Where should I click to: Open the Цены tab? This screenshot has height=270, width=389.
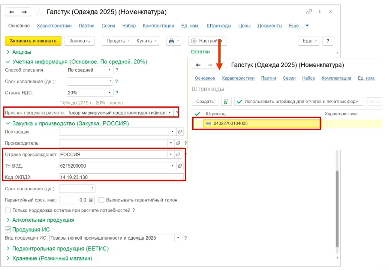click(x=244, y=26)
